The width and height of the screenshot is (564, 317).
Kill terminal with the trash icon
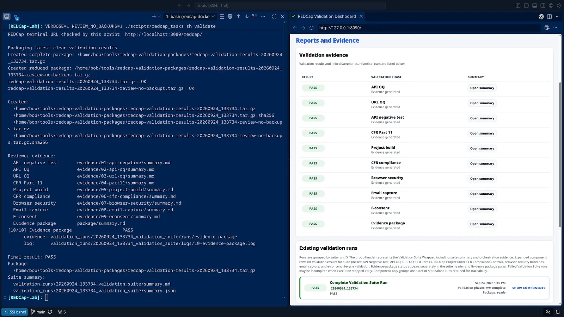pyautogui.click(x=230, y=17)
